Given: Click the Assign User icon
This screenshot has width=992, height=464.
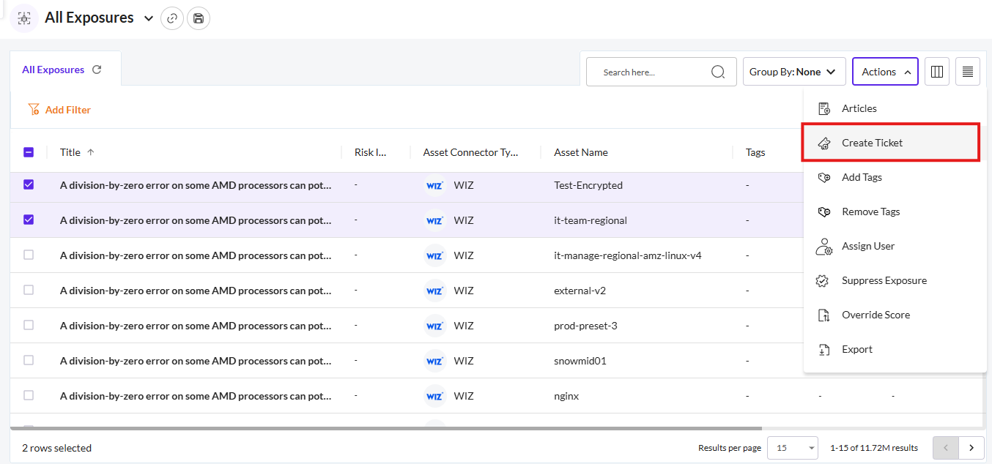Looking at the screenshot, I should coord(824,247).
